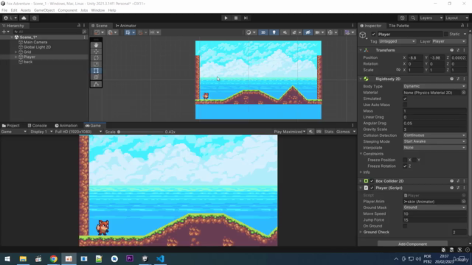Open Undo History icon
472x265 pixels.
[x=402, y=18]
